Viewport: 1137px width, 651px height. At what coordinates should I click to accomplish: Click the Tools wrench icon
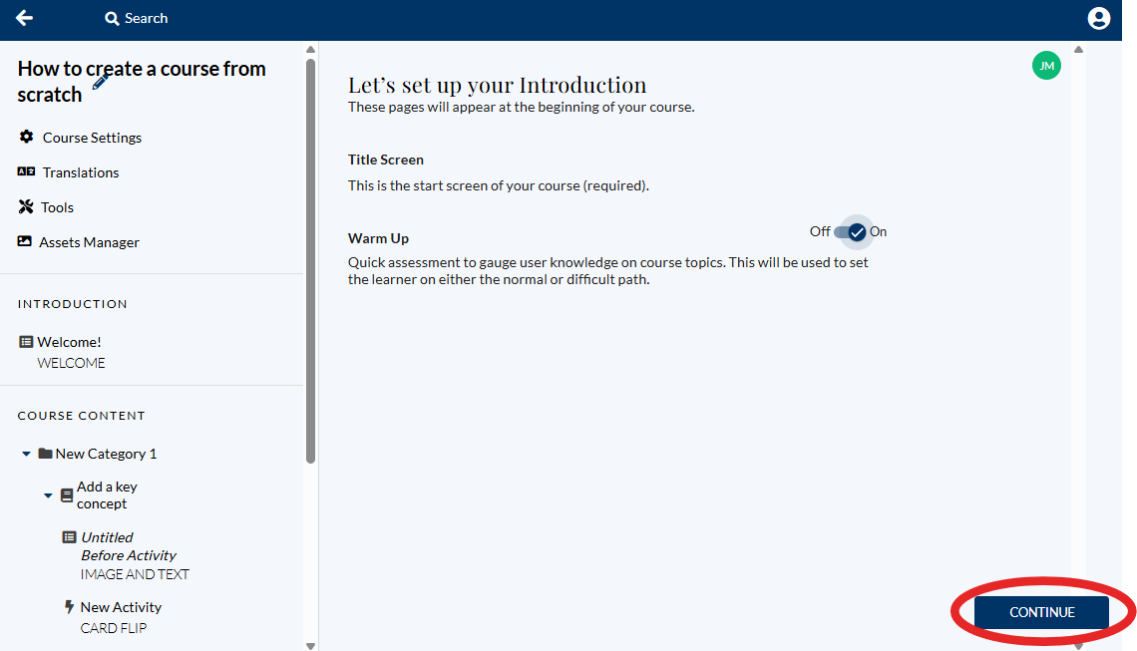(x=26, y=206)
